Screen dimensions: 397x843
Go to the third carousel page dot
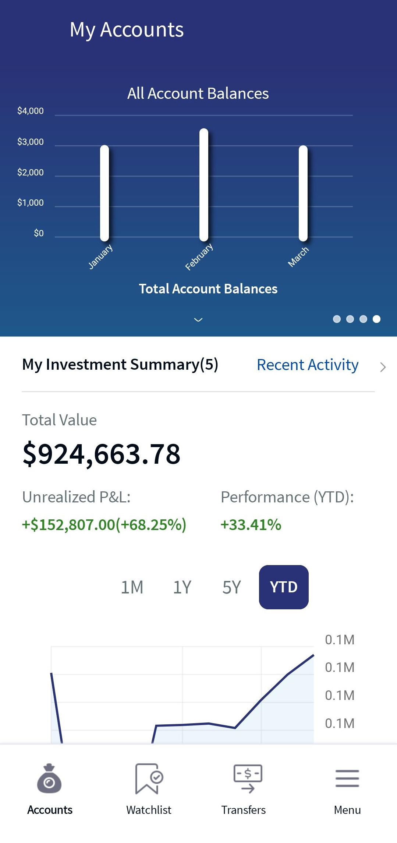click(x=363, y=319)
